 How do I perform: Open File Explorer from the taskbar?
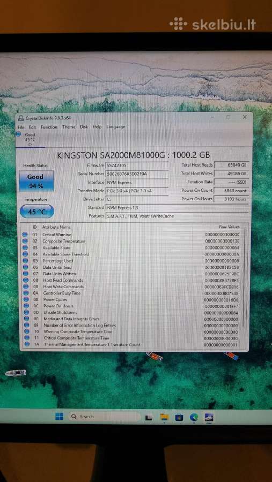coord(164,417)
